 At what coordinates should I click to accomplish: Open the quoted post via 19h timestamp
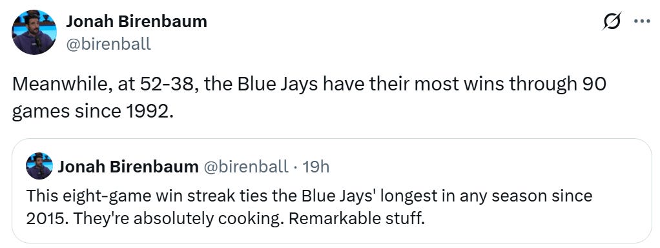pyautogui.click(x=316, y=167)
